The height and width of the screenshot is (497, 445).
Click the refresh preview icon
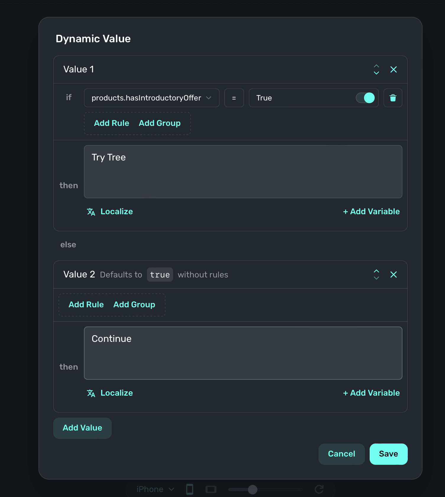coord(319,489)
